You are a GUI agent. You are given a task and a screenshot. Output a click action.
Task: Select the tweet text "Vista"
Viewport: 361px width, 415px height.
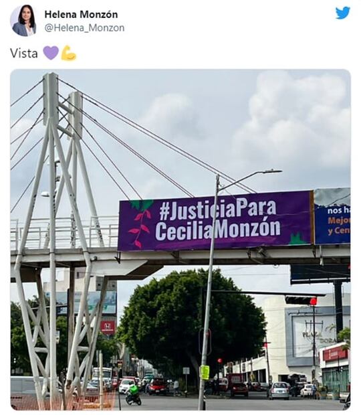coord(24,53)
